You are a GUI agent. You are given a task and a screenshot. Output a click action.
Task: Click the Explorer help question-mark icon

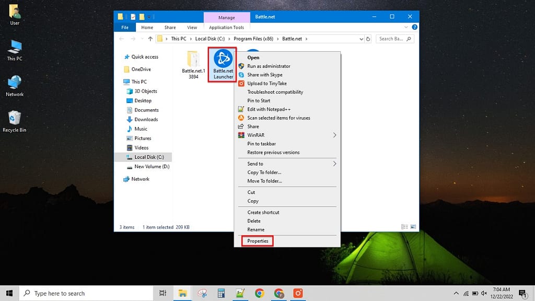[414, 27]
